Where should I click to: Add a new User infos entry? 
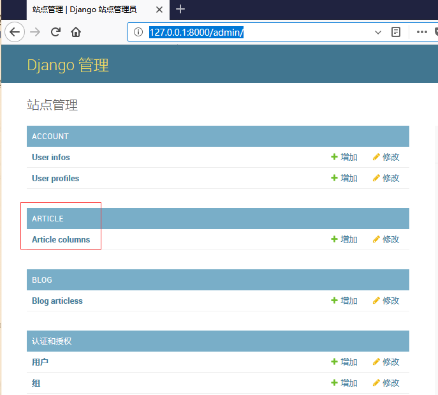click(x=344, y=157)
